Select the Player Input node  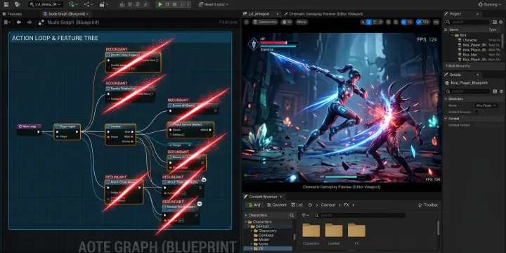(67, 131)
